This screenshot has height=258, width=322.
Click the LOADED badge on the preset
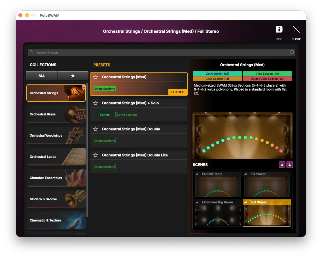click(x=178, y=92)
